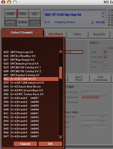Click Cancel in Select Drumkit dialog
Image resolution: width=113 pixels, height=149 pixels.
tap(25, 144)
